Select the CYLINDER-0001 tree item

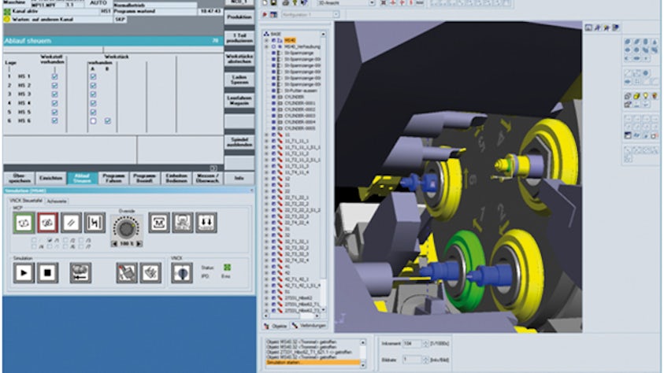pyautogui.click(x=300, y=103)
